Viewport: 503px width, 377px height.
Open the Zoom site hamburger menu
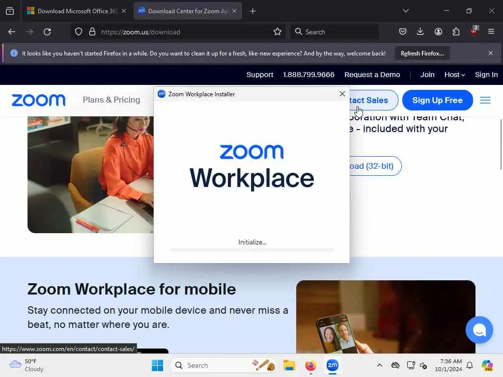click(x=485, y=100)
